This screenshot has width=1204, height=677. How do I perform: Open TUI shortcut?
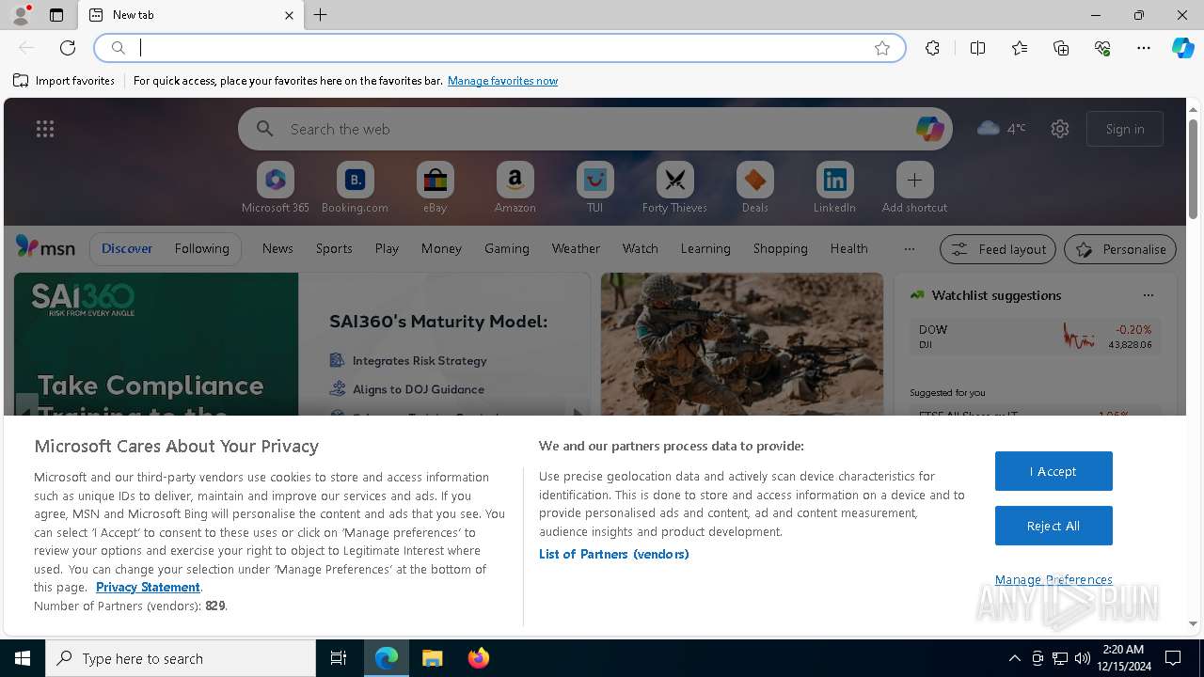click(x=594, y=187)
